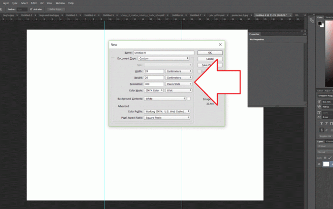
Task: Open the layer Kind filter dropdown
Action: coord(325,146)
